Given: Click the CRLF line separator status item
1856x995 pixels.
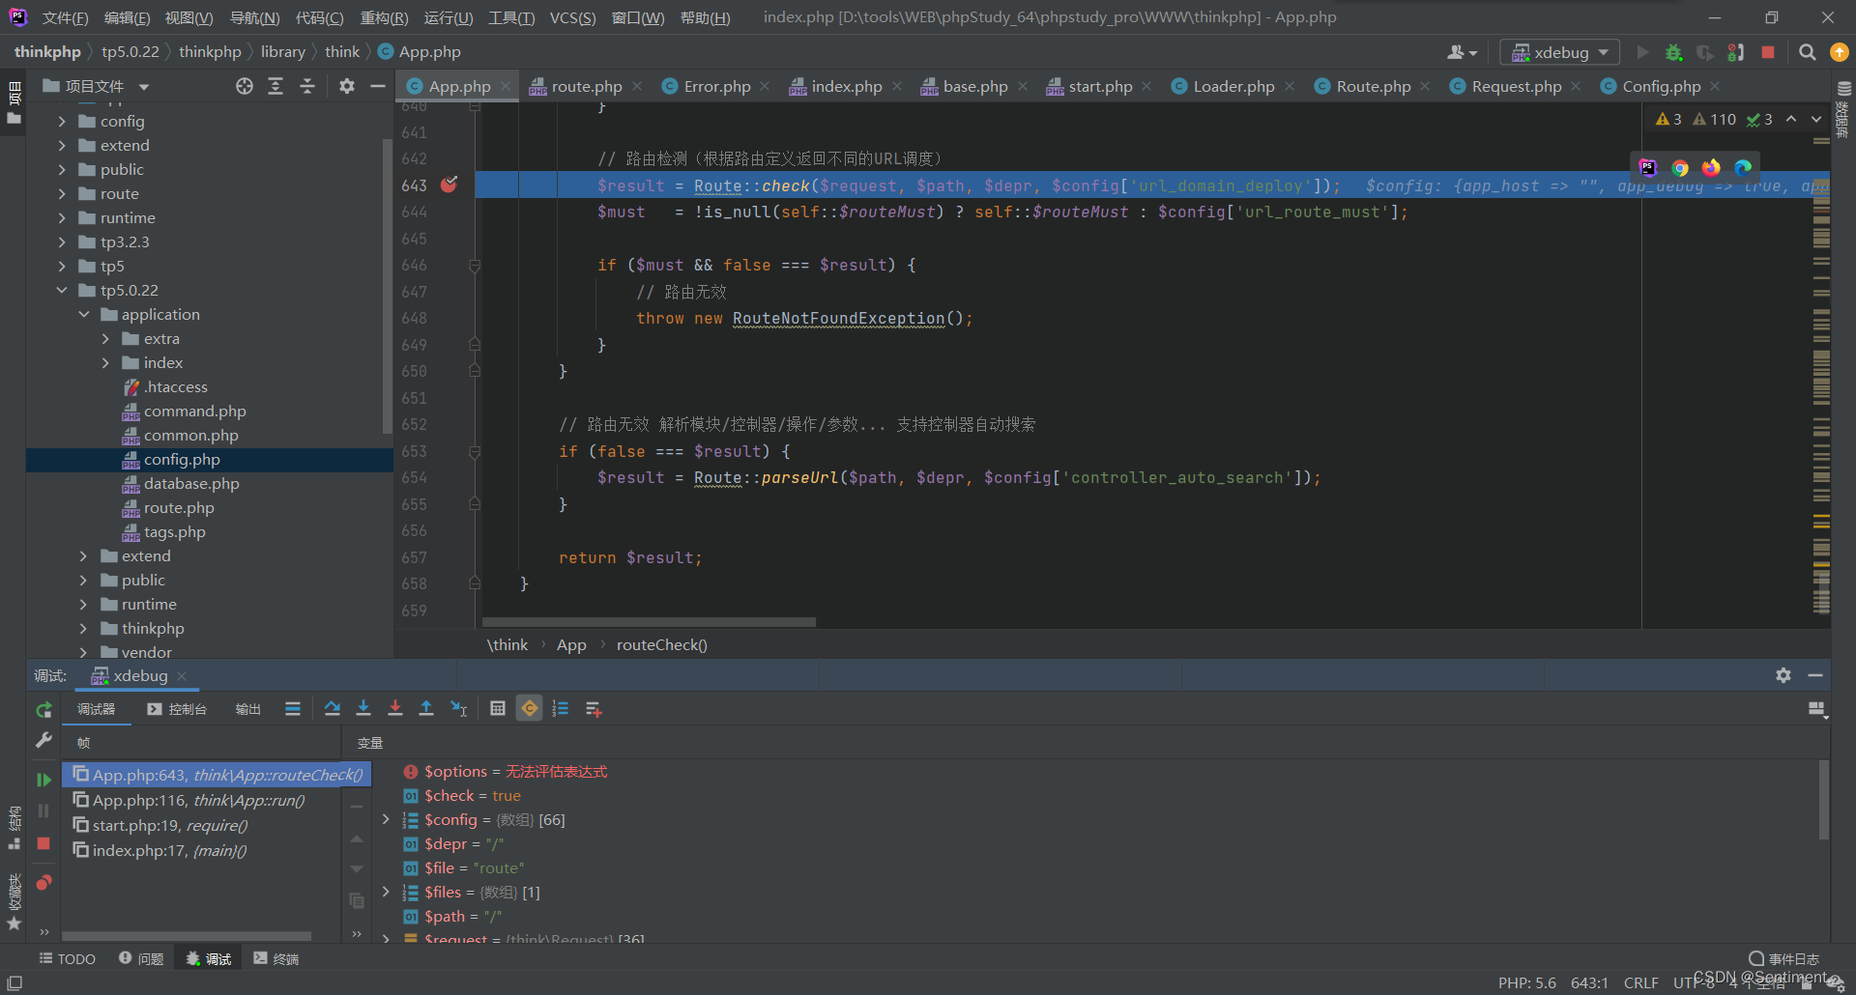Looking at the screenshot, I should coord(1640,982).
